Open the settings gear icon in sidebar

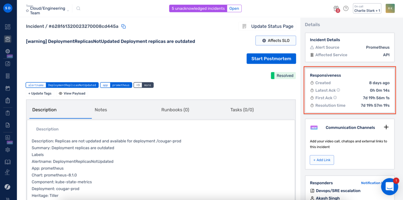[8, 150]
